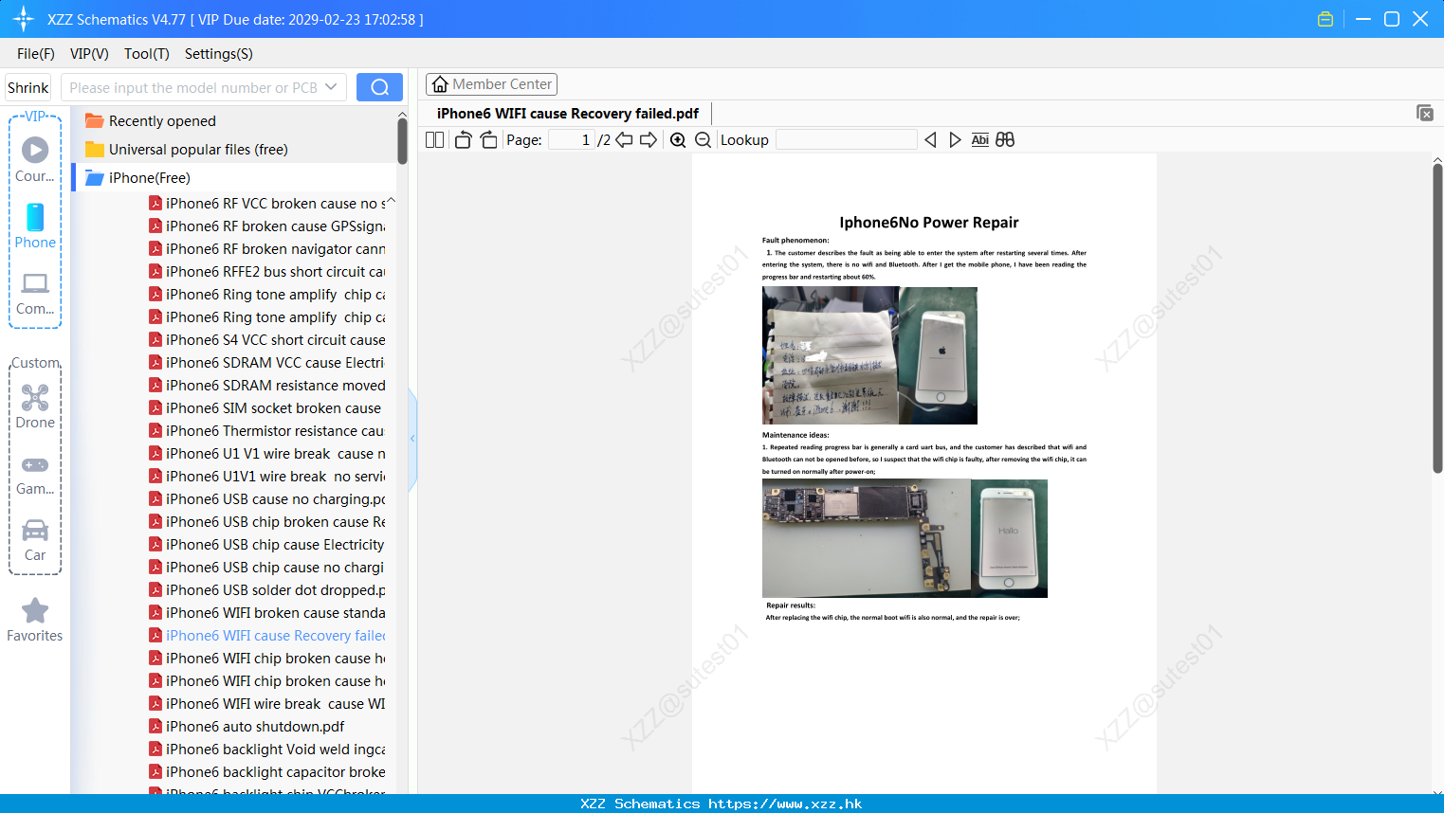The width and height of the screenshot is (1444, 813).
Task: Click the page number input field
Action: click(571, 139)
